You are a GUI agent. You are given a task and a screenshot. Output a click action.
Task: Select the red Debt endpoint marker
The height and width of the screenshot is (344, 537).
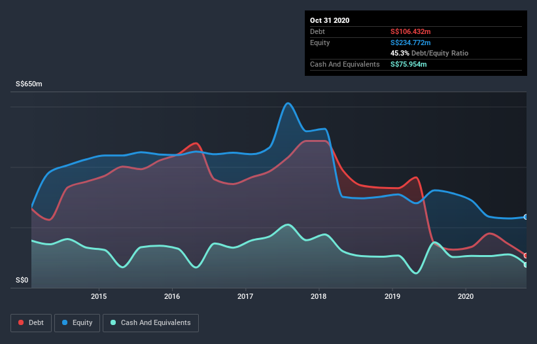pyautogui.click(x=526, y=256)
